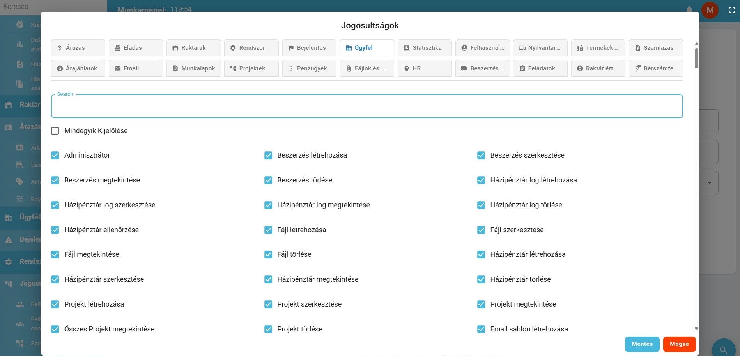Toggle Beszerzés szerkesztése checkbox
740x356 pixels.
pyautogui.click(x=481, y=155)
